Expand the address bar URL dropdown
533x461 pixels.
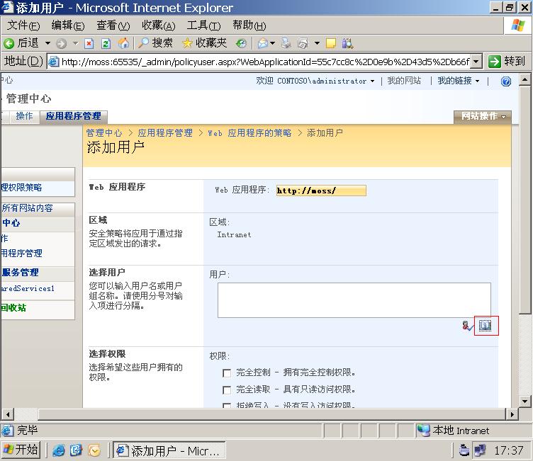tap(476, 62)
